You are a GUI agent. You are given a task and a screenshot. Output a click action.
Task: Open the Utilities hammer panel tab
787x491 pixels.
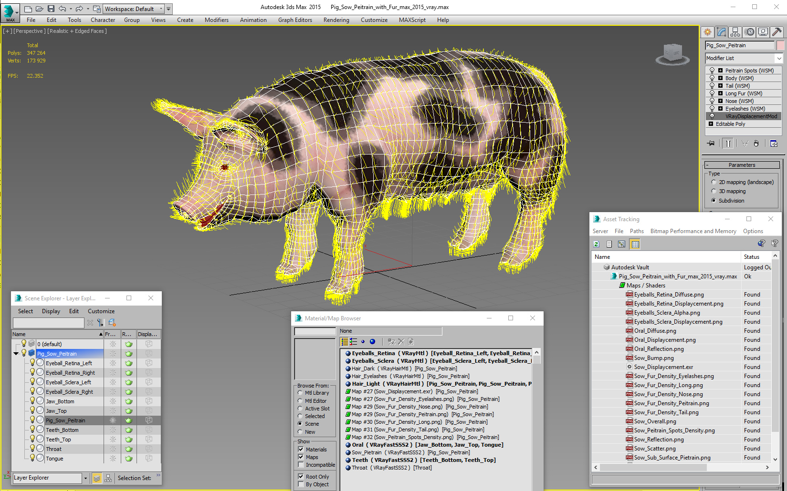[777, 32]
